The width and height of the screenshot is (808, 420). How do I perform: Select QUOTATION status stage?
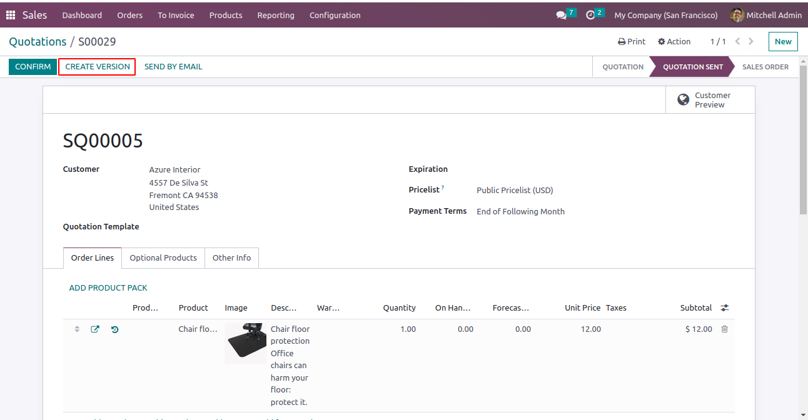point(623,67)
